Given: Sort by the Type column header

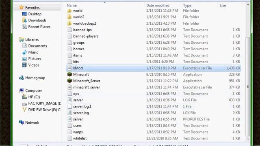Looking at the screenshot, I should [x=187, y=5].
